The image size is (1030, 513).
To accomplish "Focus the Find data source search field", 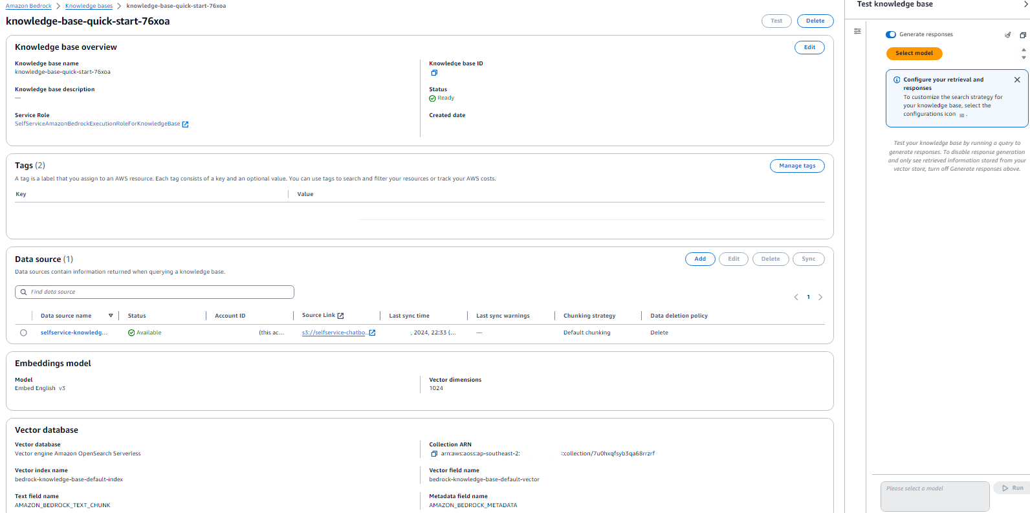I will (x=155, y=292).
